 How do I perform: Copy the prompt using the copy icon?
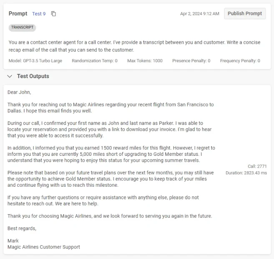[53, 14]
